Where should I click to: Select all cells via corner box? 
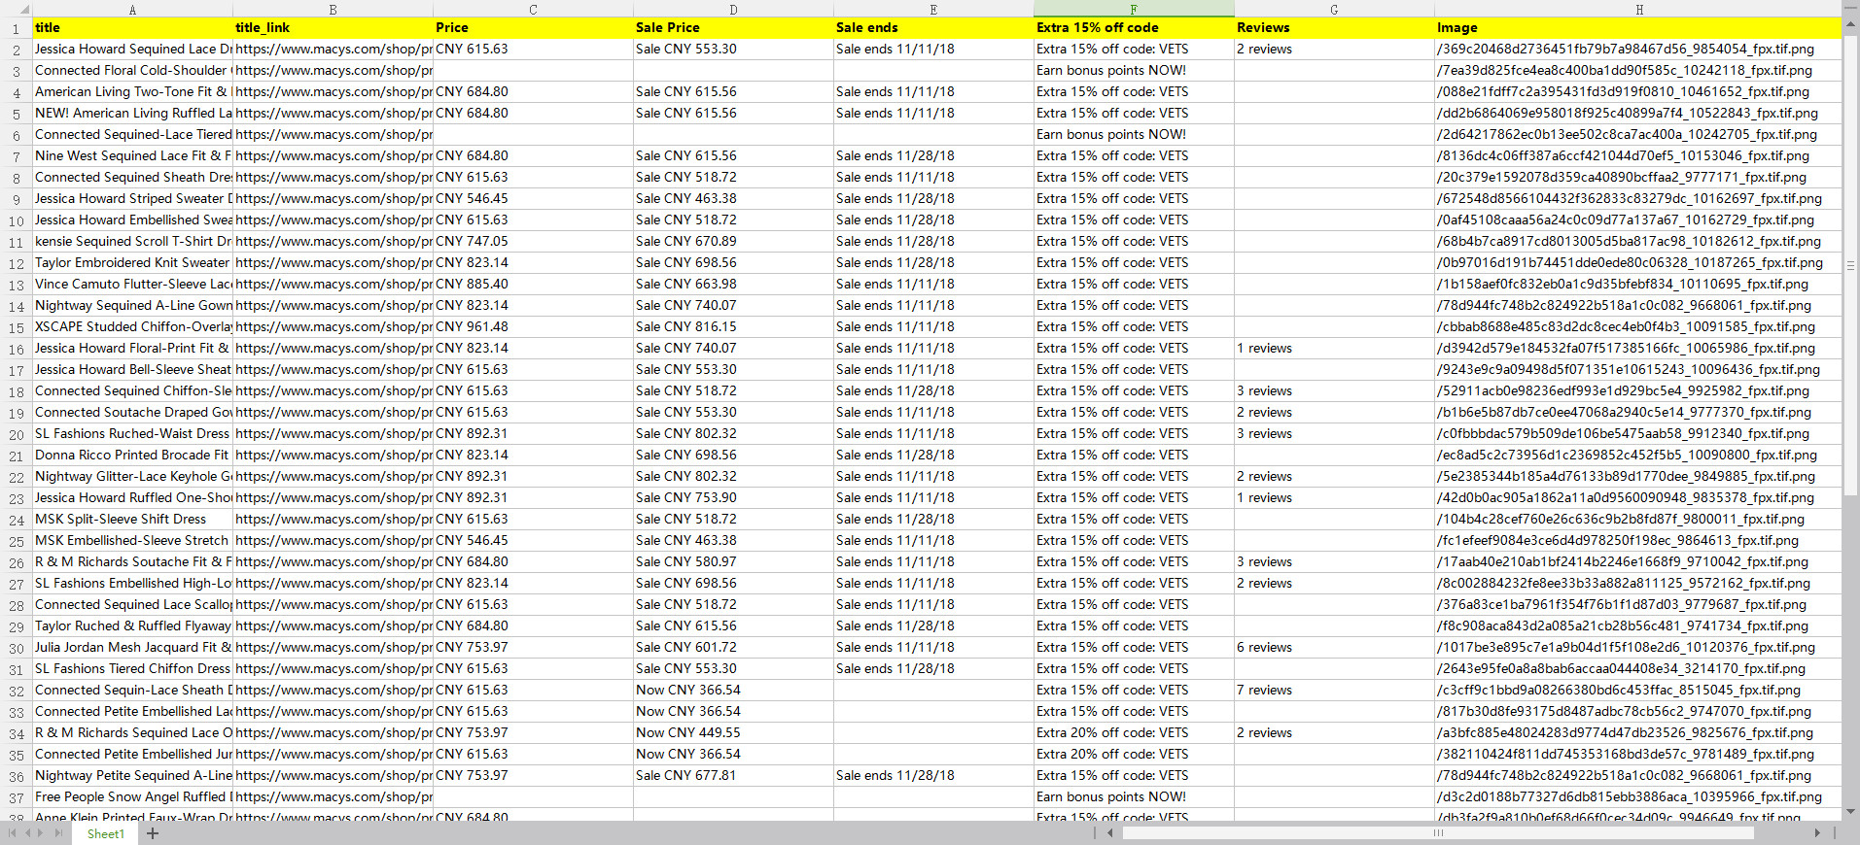[16, 9]
